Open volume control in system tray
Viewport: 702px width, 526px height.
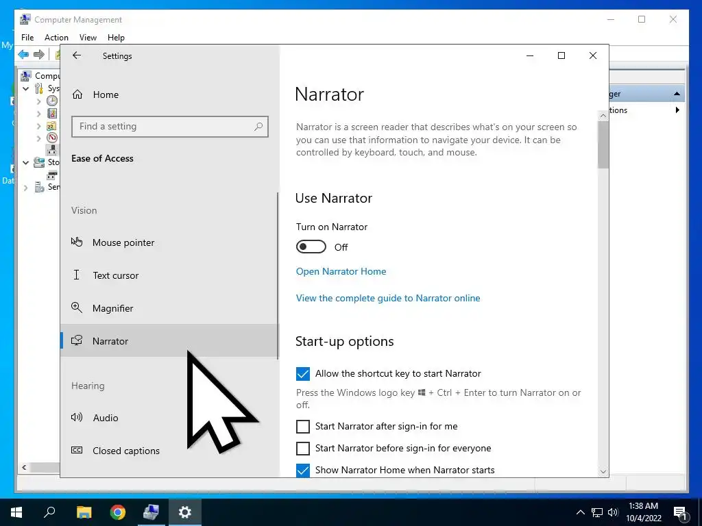pos(613,512)
